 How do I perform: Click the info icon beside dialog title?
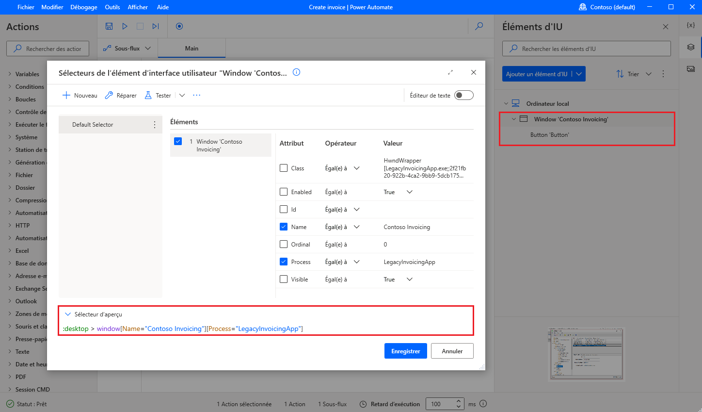[297, 72]
